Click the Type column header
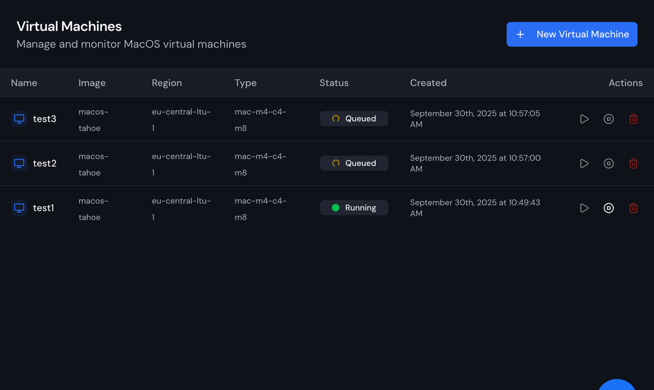 (245, 83)
